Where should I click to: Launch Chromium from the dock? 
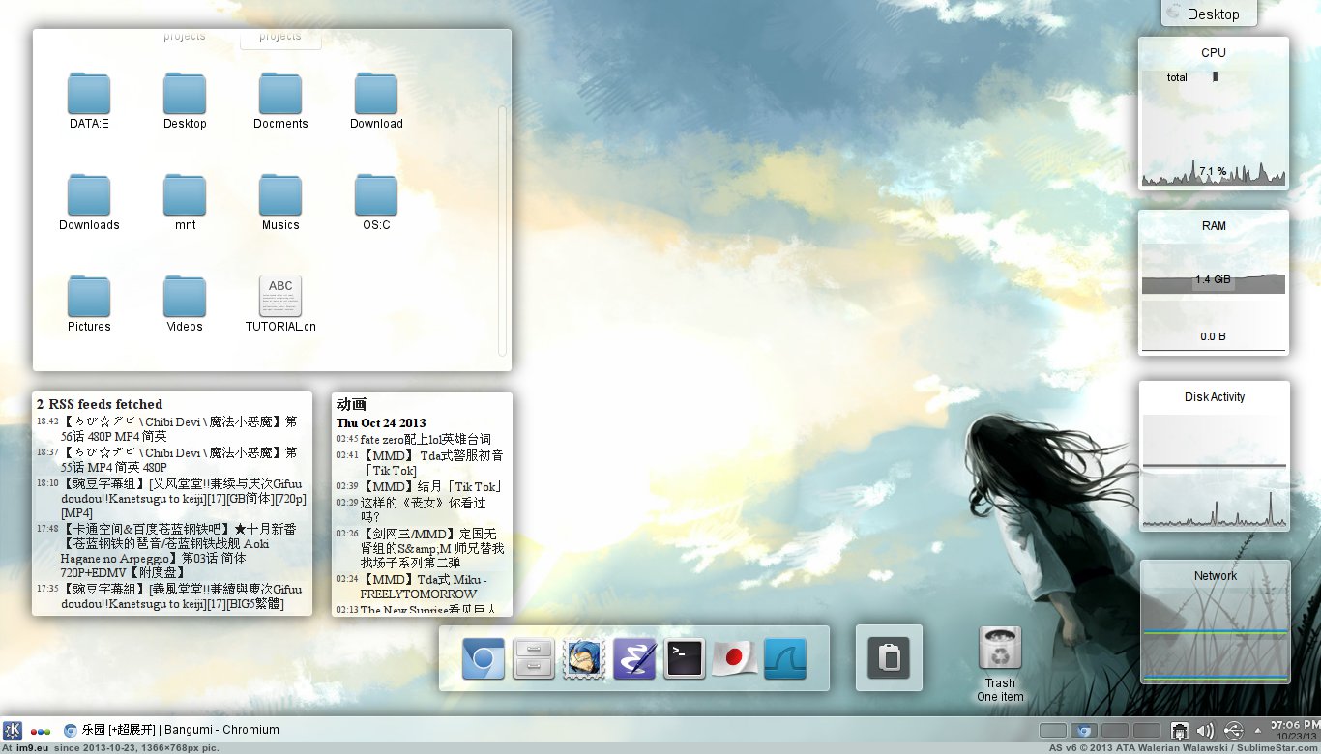(x=483, y=658)
